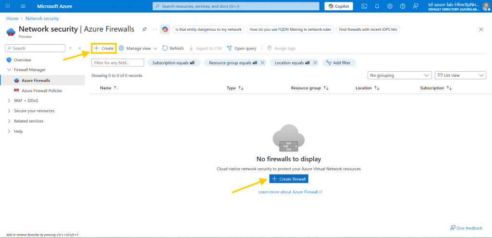Open Learn more about Azure Firewall link
Viewport: 492px width, 238px height.
[290, 192]
